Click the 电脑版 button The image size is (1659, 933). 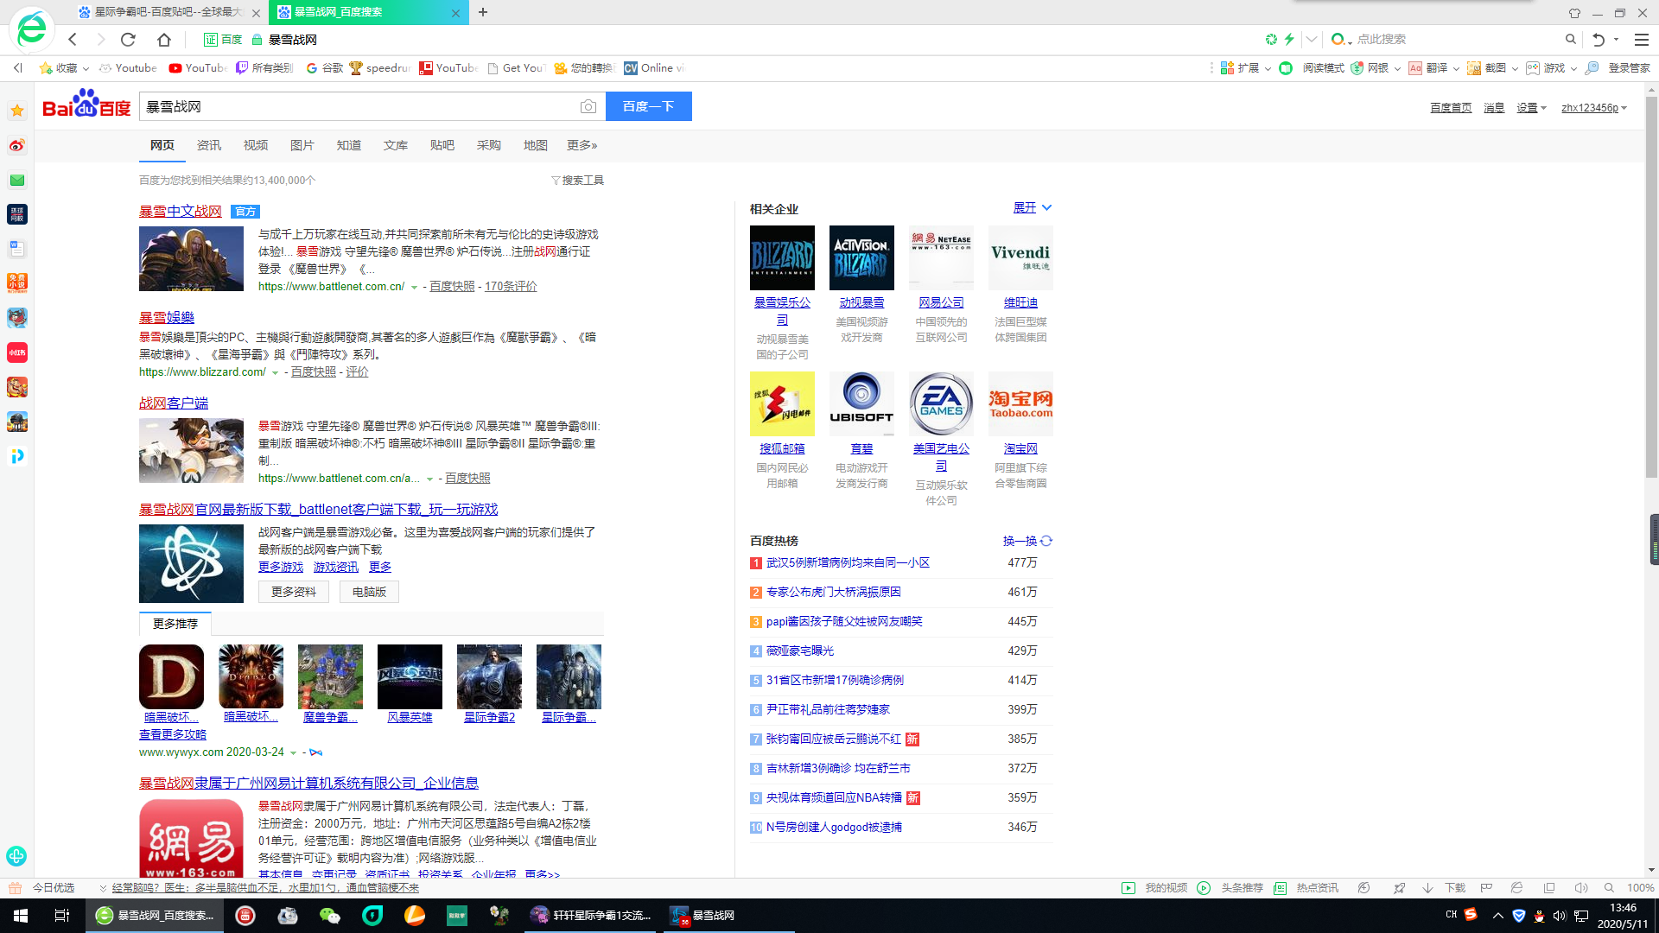[369, 592]
